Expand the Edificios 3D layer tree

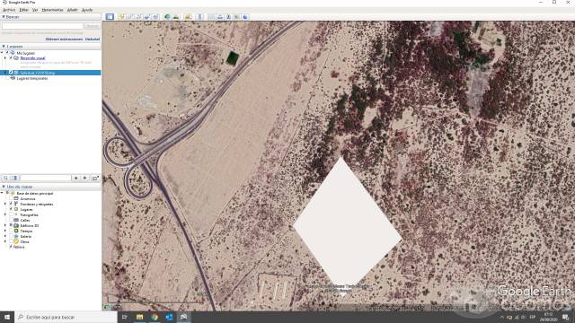click(x=5, y=225)
